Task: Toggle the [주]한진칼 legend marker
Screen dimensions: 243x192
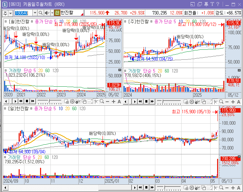Action: pos(125,21)
